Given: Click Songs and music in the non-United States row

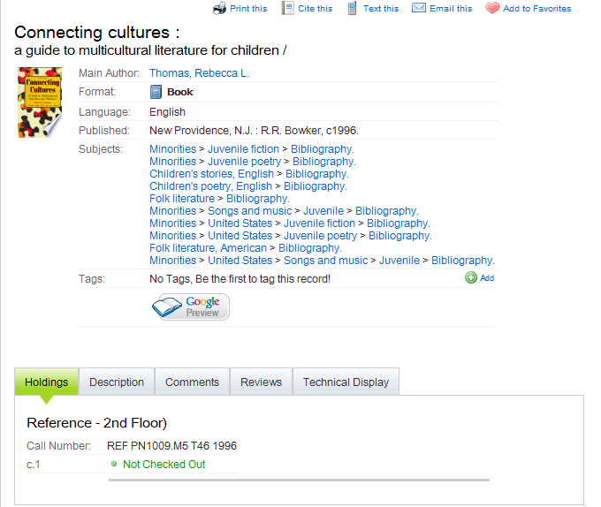Looking at the screenshot, I should point(250,211).
